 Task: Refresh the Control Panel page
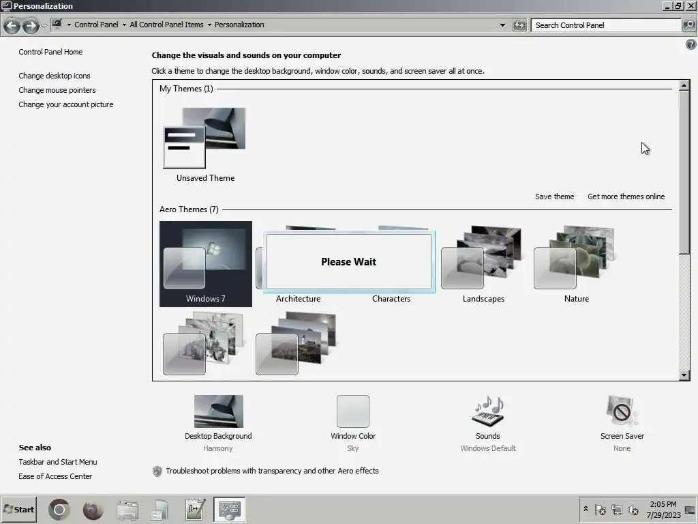point(519,25)
